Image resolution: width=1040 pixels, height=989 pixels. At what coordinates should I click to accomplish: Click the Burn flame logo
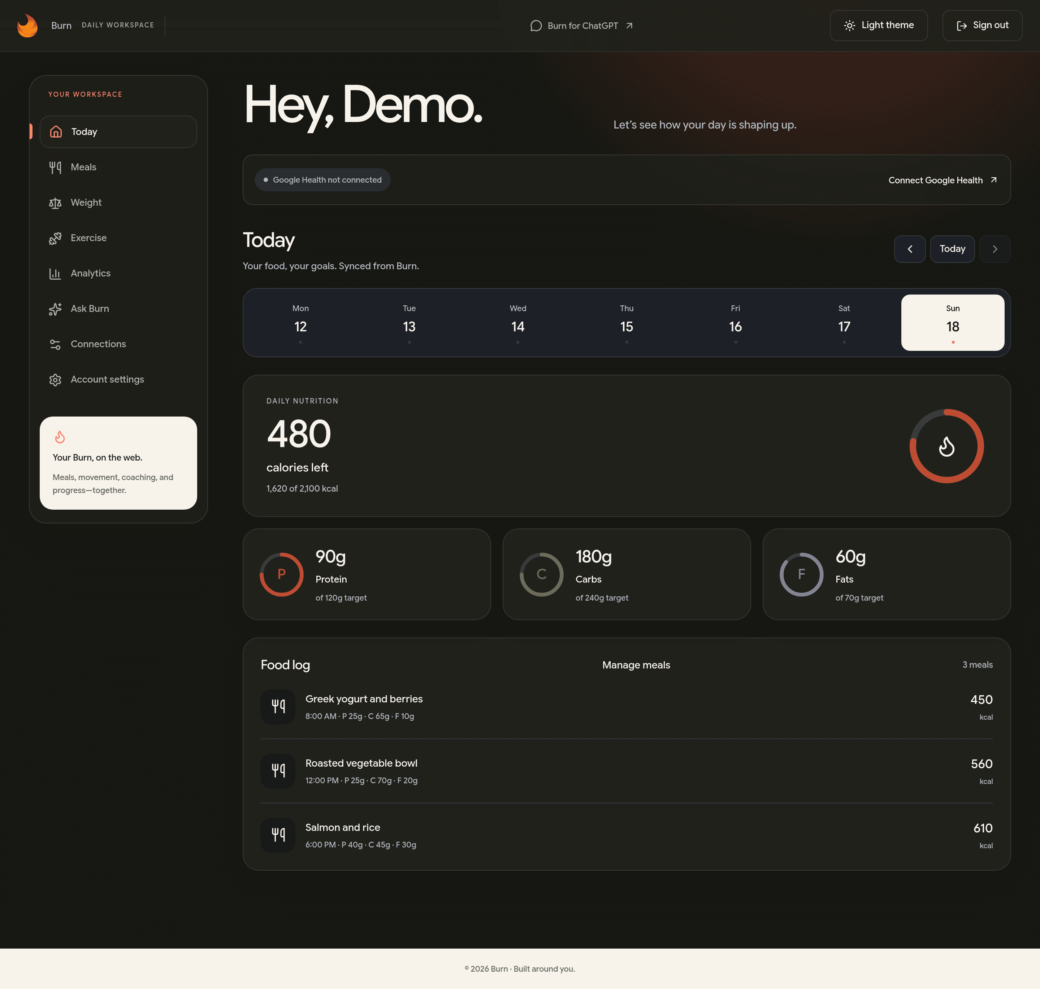coord(27,26)
